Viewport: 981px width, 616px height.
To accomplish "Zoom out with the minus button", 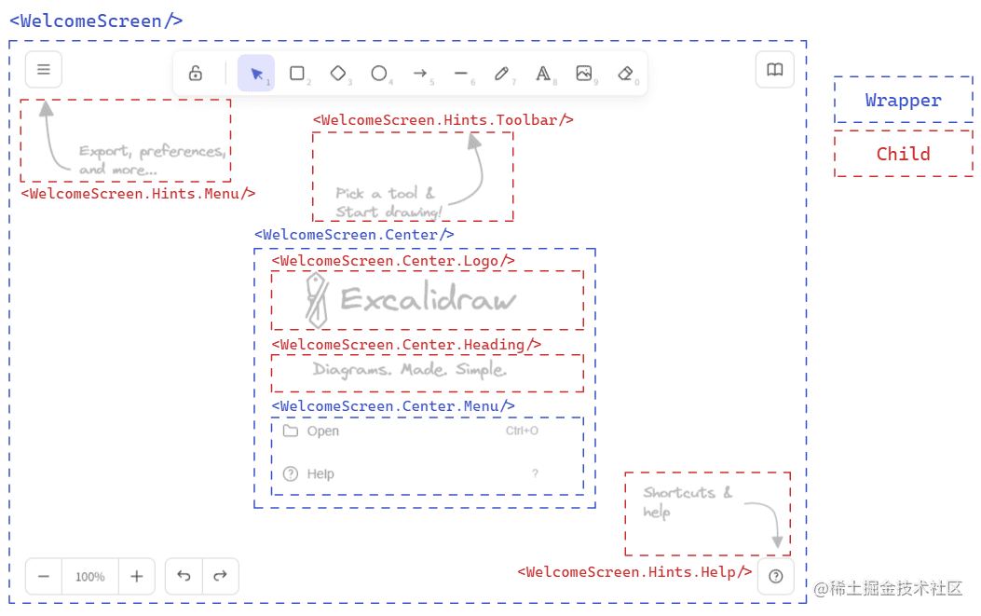I will [x=44, y=577].
